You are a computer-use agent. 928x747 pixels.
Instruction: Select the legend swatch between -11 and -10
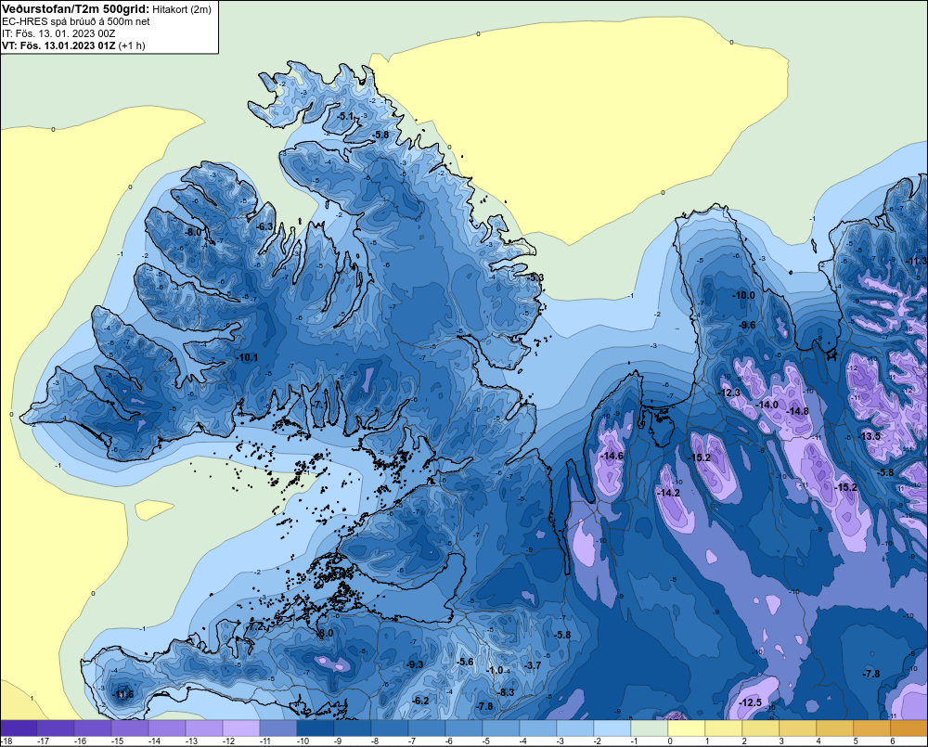[x=278, y=728]
